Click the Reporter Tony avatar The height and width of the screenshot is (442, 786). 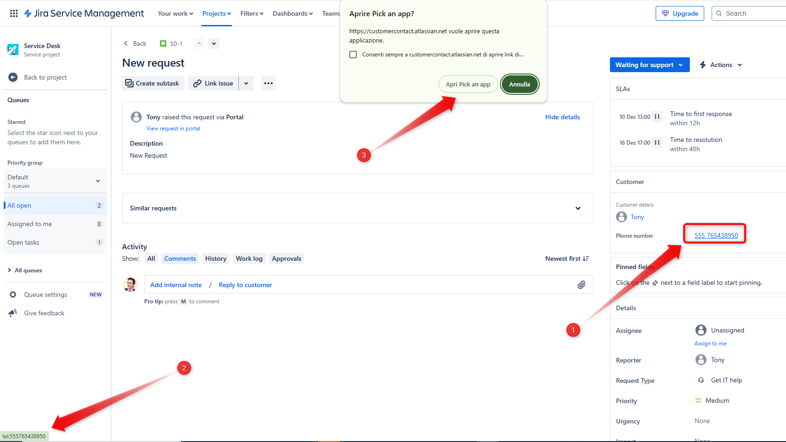pos(701,360)
